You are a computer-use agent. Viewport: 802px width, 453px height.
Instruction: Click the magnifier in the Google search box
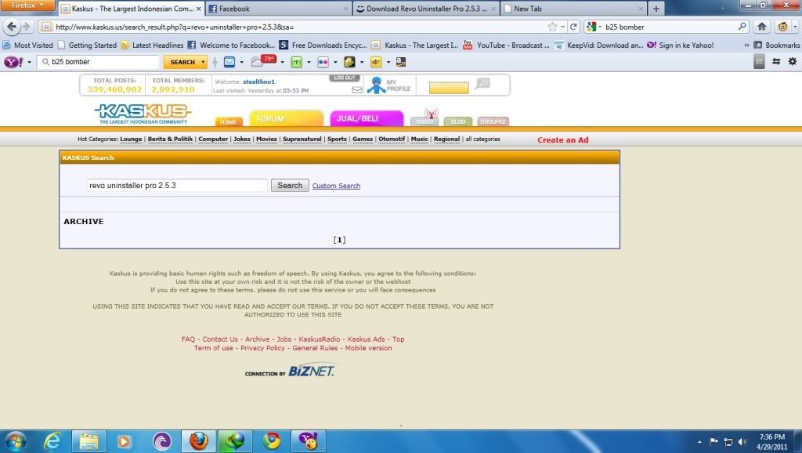(742, 27)
